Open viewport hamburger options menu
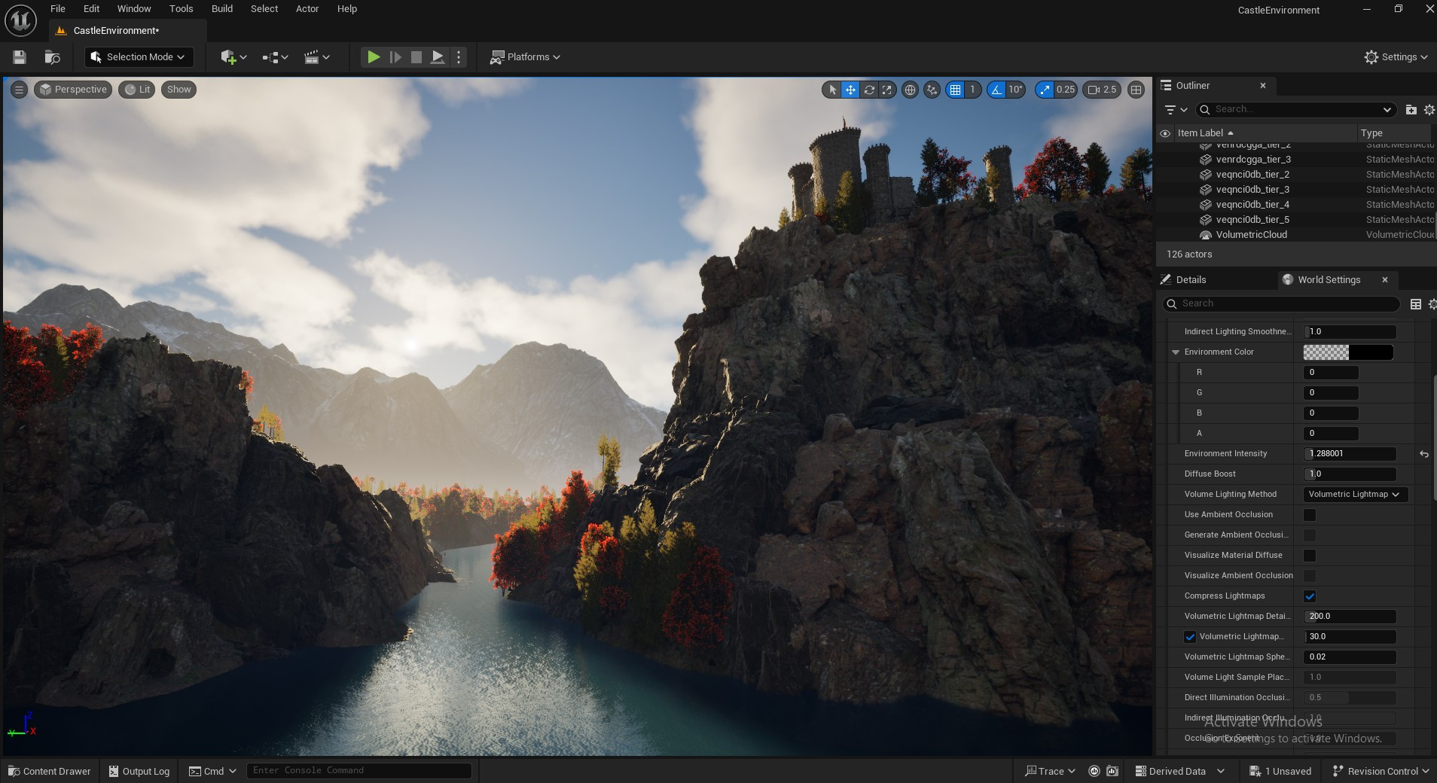 point(19,90)
